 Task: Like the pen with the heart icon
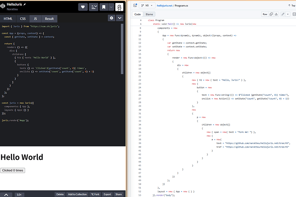(83, 7)
